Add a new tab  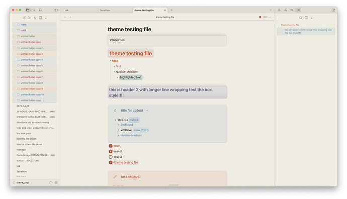click(171, 10)
